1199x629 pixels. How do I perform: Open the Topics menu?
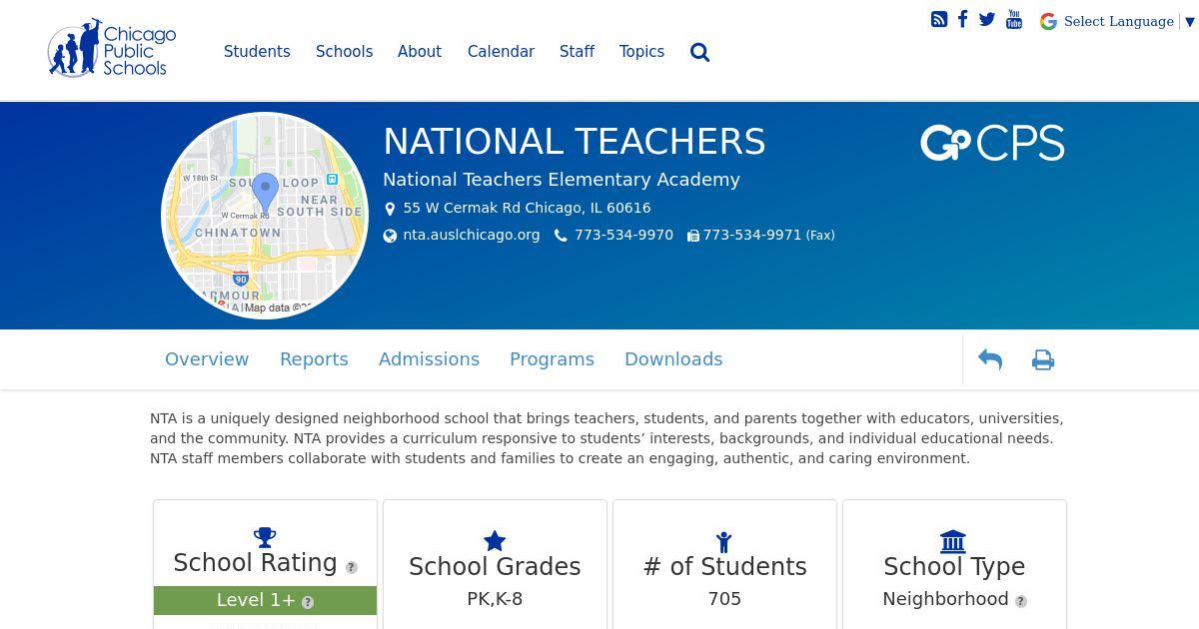click(x=641, y=52)
